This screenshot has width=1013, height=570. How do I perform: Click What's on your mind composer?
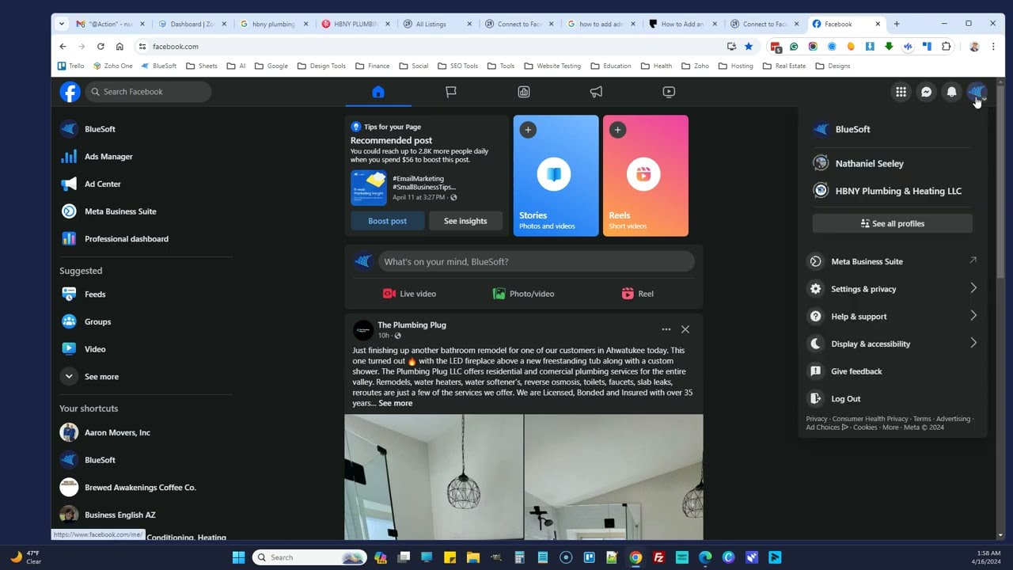[x=536, y=261]
